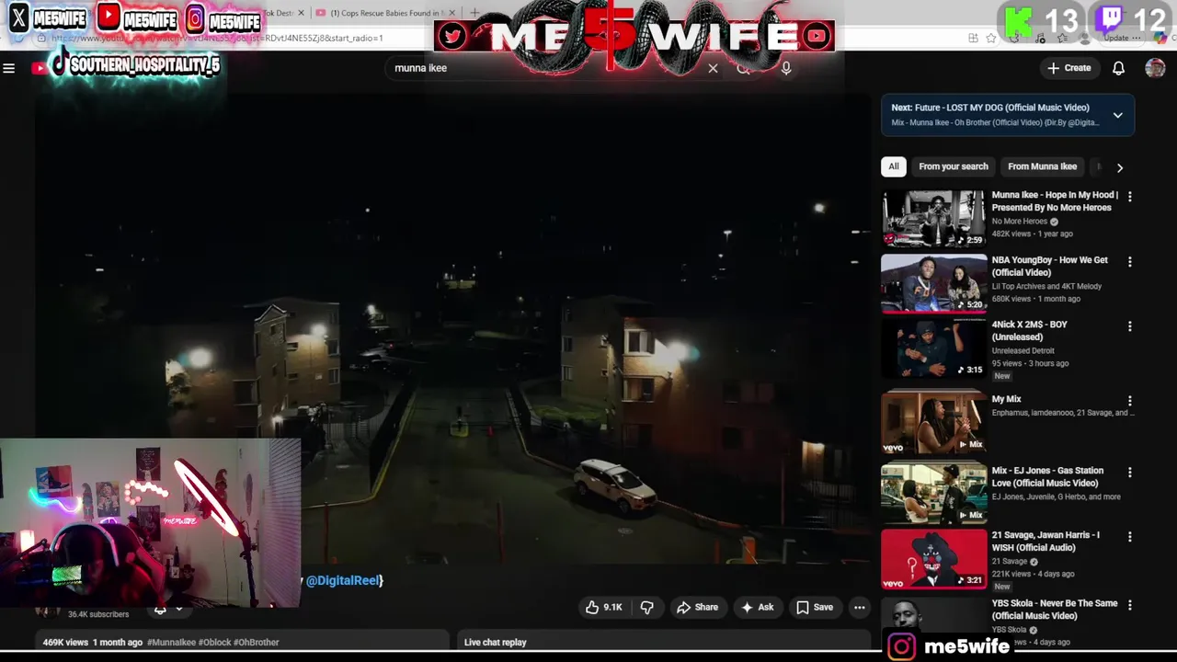Click the '#Oblock' hashtag
Image resolution: width=1177 pixels, height=662 pixels.
(216, 643)
